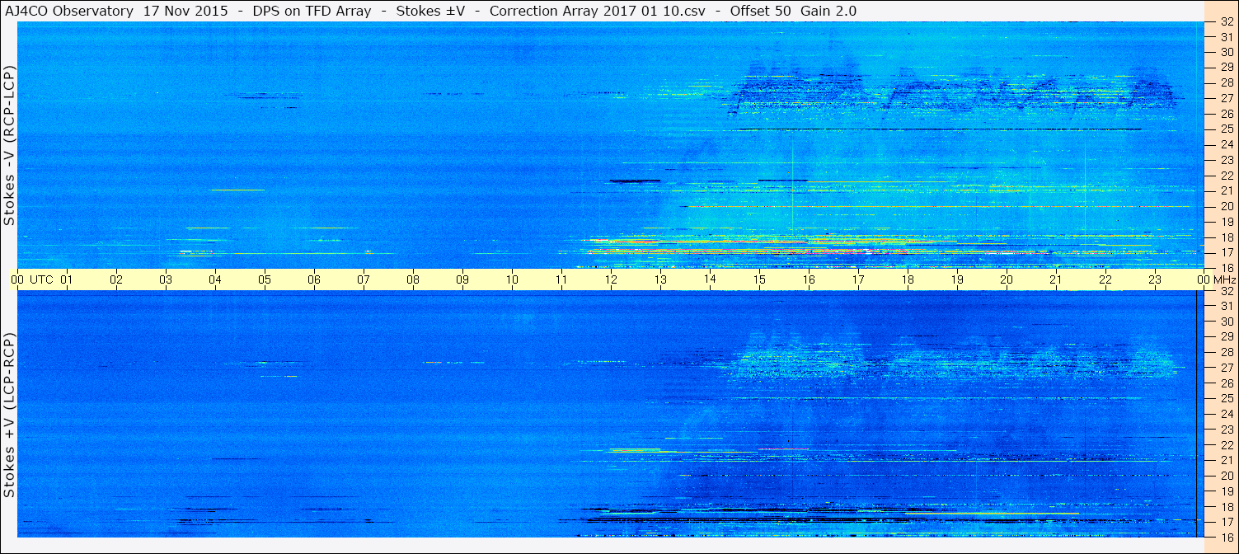The width and height of the screenshot is (1239, 554).
Task: Click the 'UTC' label on time axis
Action: coord(41,279)
